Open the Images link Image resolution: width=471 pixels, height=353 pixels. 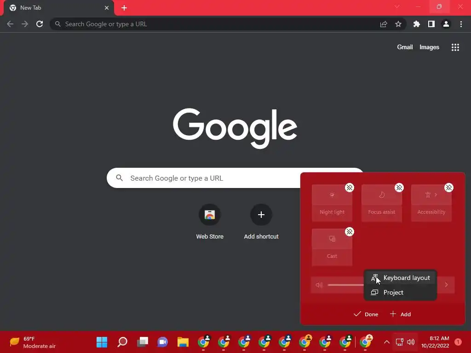429,47
